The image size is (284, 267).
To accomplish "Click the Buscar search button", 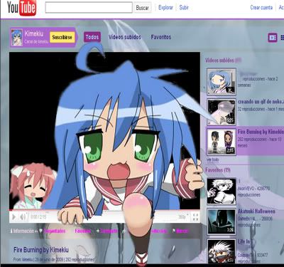I will 143,8.
